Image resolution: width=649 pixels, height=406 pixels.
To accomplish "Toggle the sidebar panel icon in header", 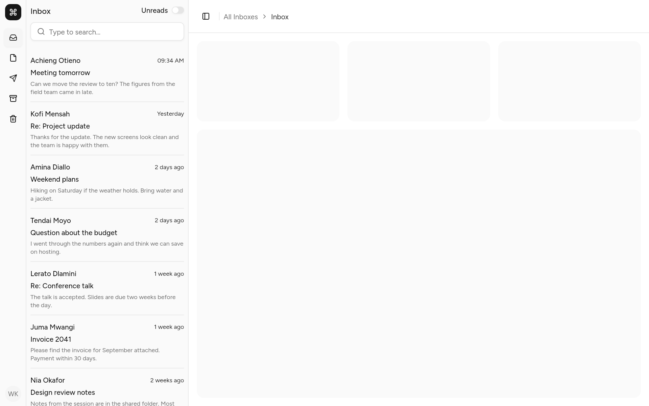I will coord(206,16).
